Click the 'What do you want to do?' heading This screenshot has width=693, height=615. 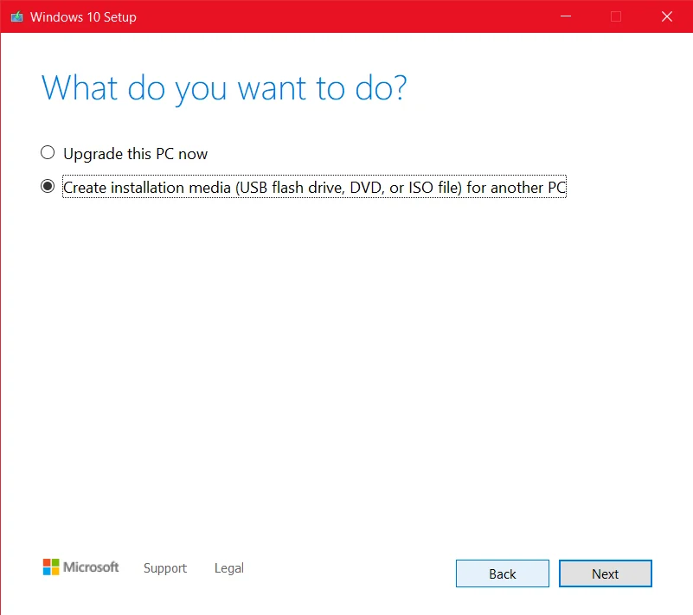point(224,89)
